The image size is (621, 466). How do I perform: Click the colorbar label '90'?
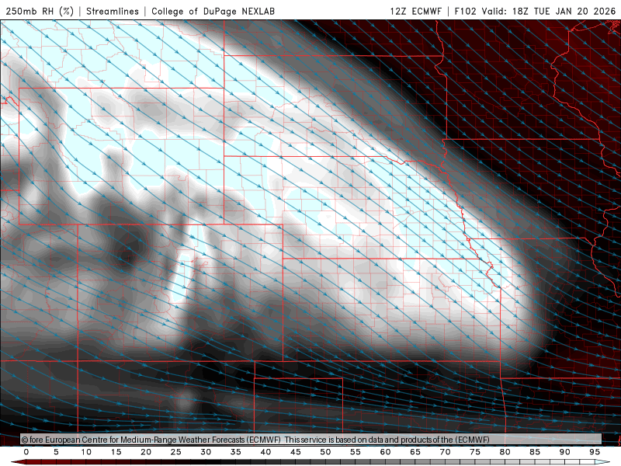coord(565,452)
